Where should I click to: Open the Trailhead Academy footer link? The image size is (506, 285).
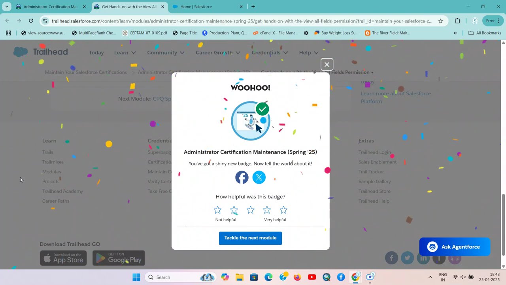(x=62, y=191)
